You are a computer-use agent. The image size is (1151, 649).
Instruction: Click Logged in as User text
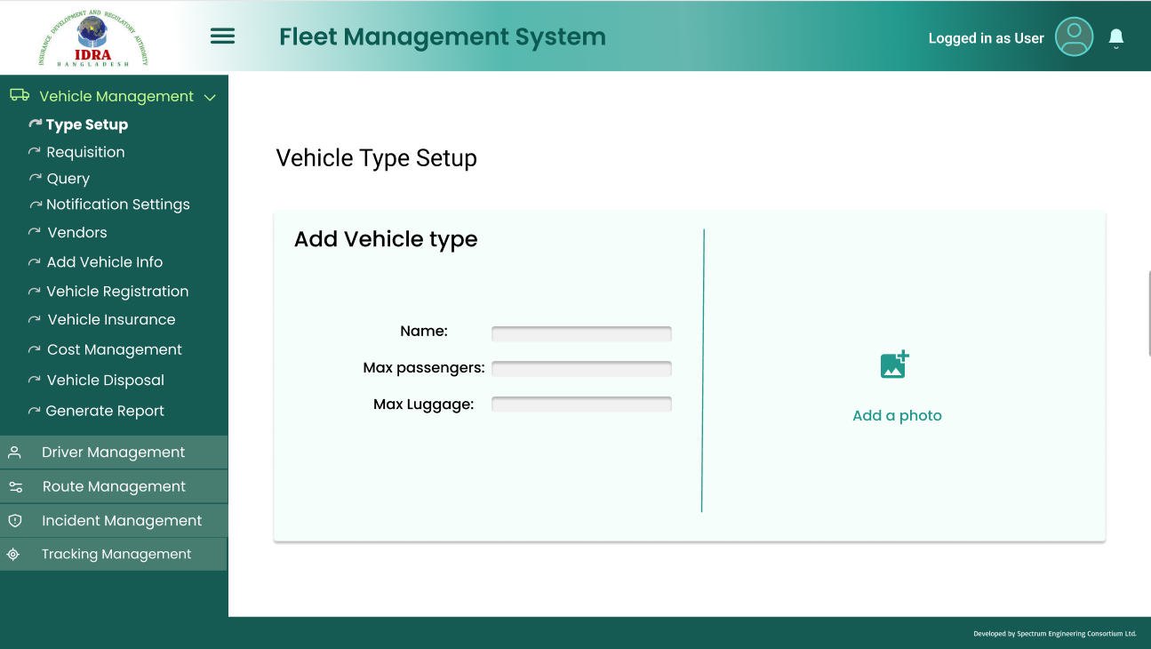click(986, 38)
